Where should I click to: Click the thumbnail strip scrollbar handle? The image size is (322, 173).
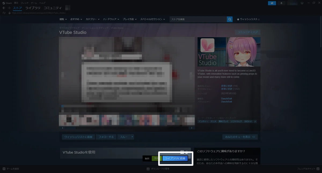71,128
